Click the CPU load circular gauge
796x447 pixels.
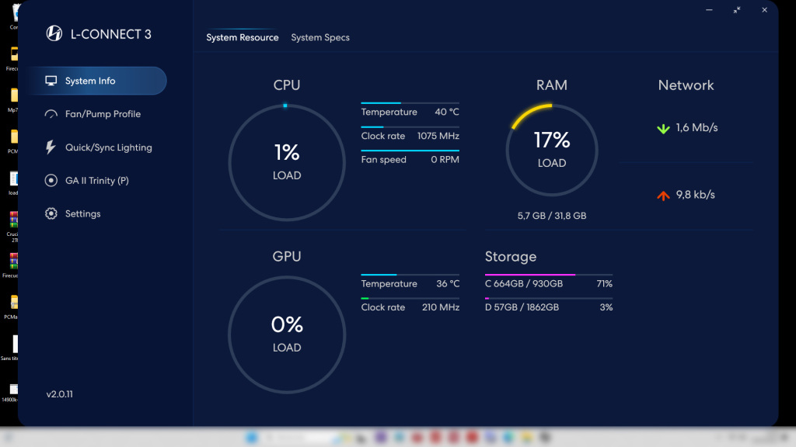[x=286, y=162]
